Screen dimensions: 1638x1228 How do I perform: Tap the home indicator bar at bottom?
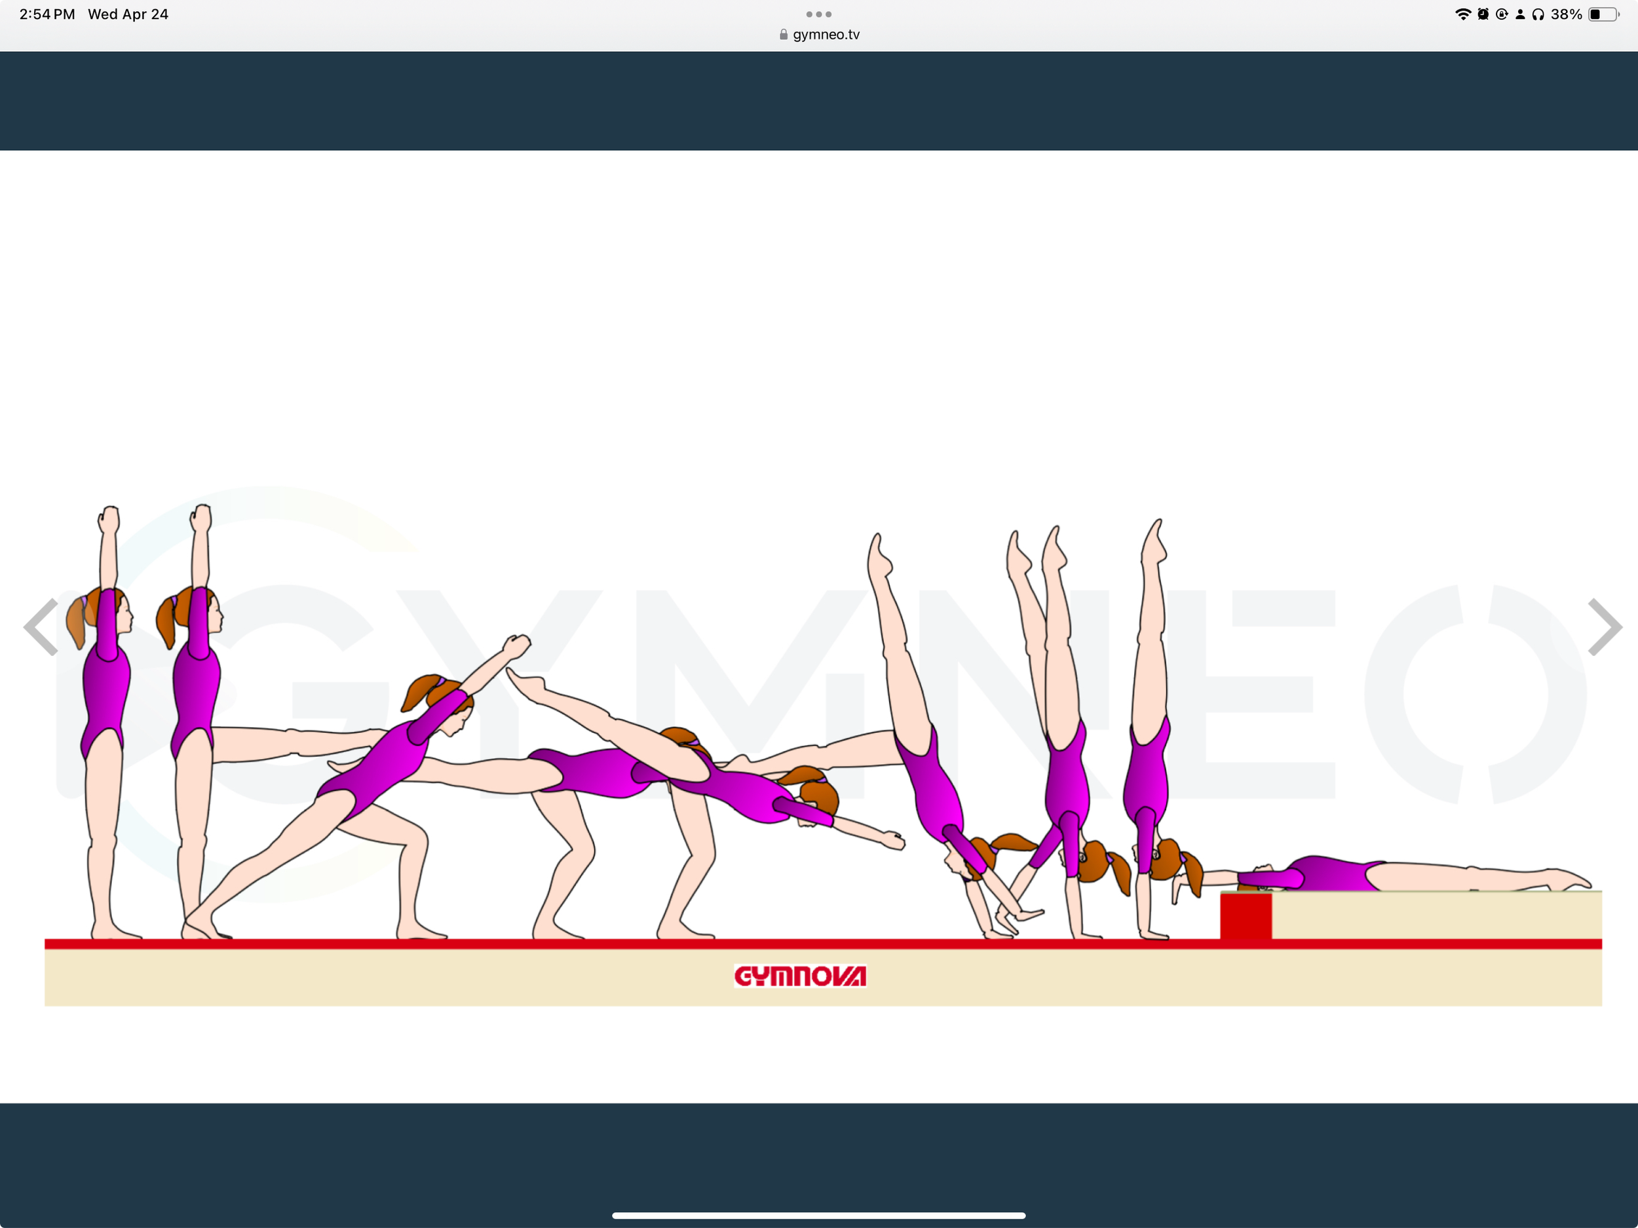(x=818, y=1215)
